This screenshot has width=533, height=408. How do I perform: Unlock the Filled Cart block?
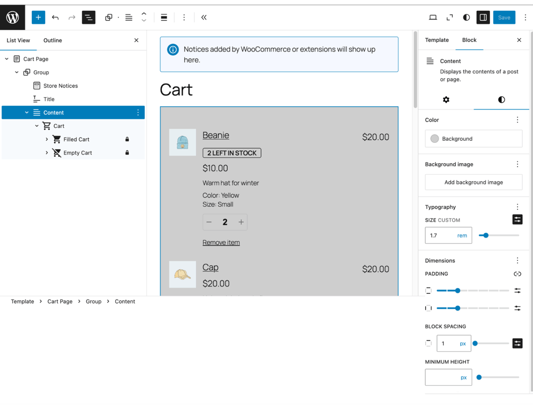pos(127,139)
